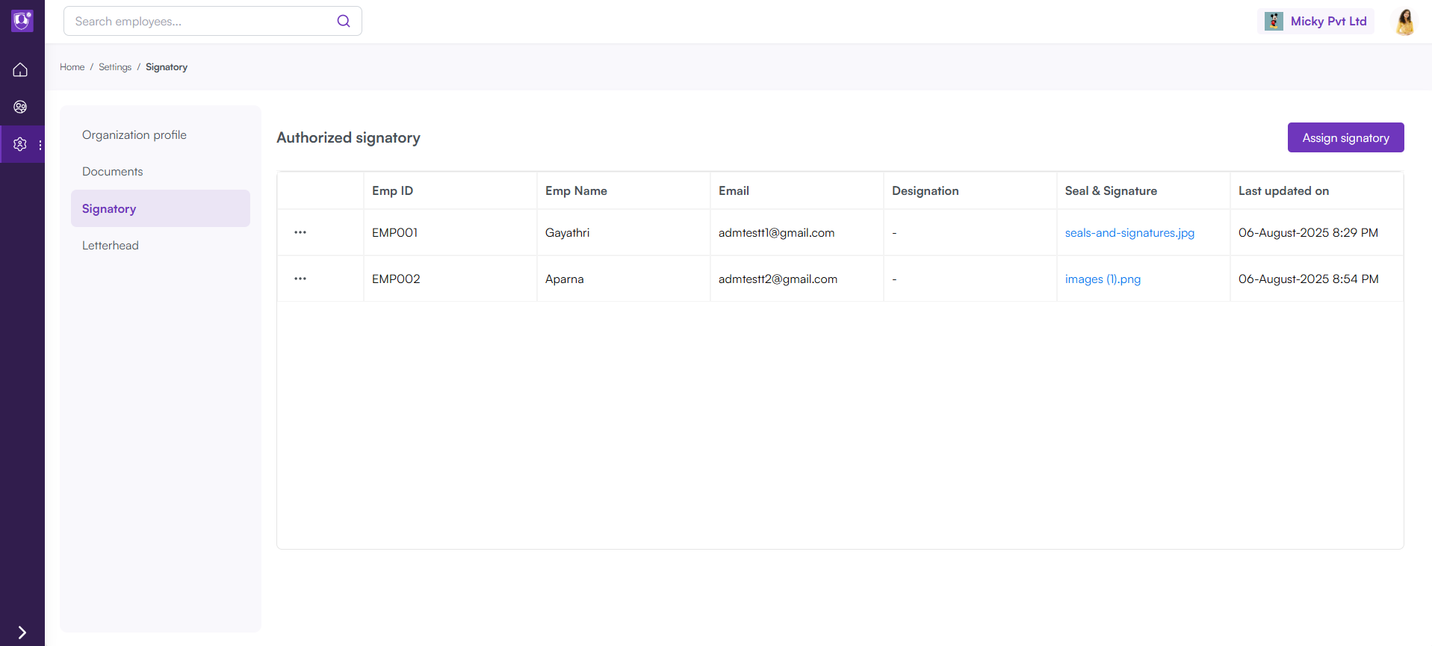This screenshot has width=1432, height=646.
Task: Open the Micky Pvt Ltd company switcher
Action: [x=1315, y=22]
